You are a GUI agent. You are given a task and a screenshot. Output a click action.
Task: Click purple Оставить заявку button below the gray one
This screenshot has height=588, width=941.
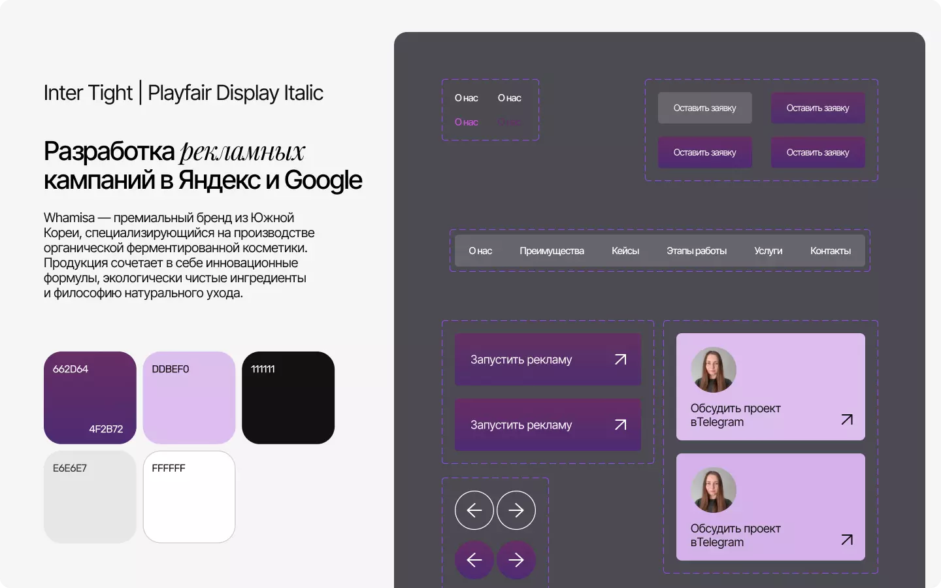[705, 152]
